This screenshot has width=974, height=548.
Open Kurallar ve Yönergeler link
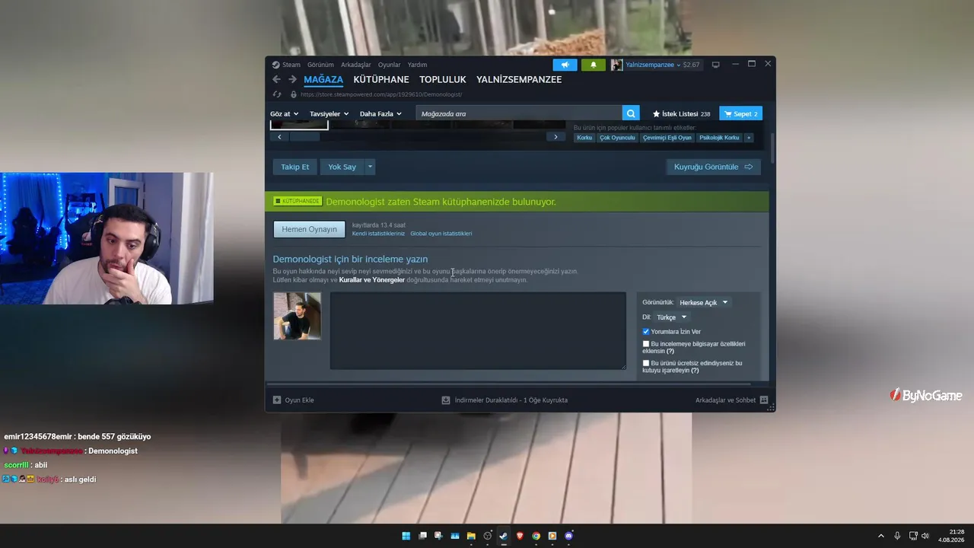[372, 280]
